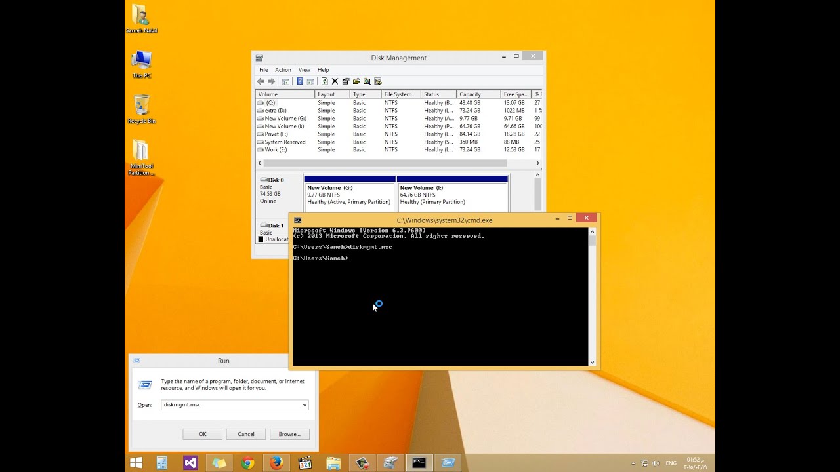Switch to the Run dialog taskbar icon
The width and height of the screenshot is (840, 472).
tap(448, 463)
